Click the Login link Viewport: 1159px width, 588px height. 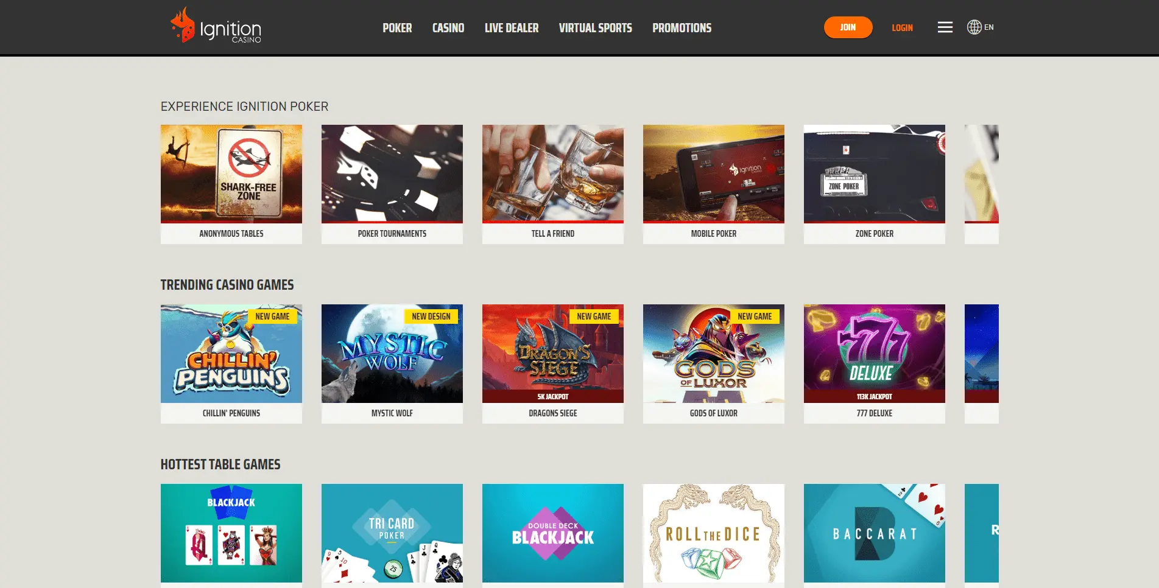[x=902, y=28]
